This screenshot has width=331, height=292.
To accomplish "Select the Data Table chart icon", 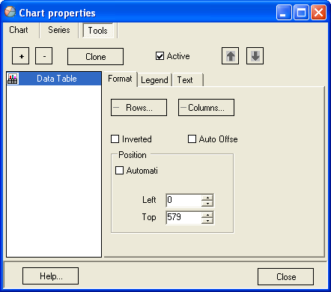I will click(13, 79).
